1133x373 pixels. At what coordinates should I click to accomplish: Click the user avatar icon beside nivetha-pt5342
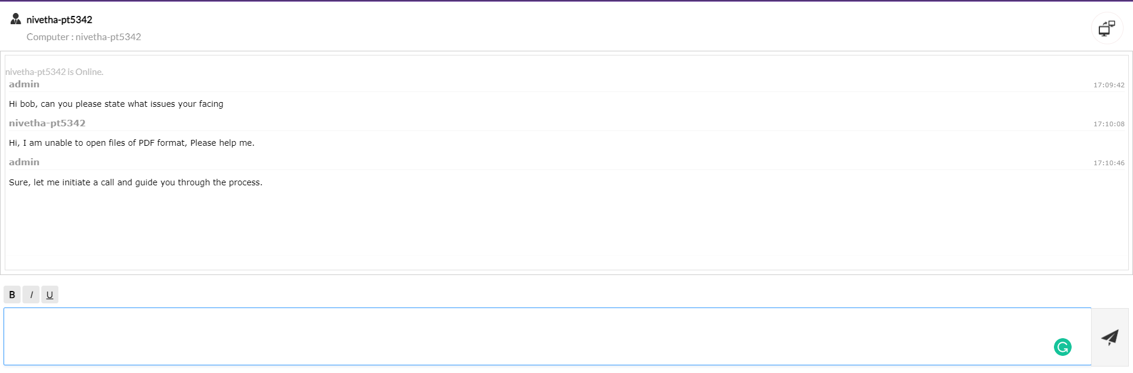(16, 19)
